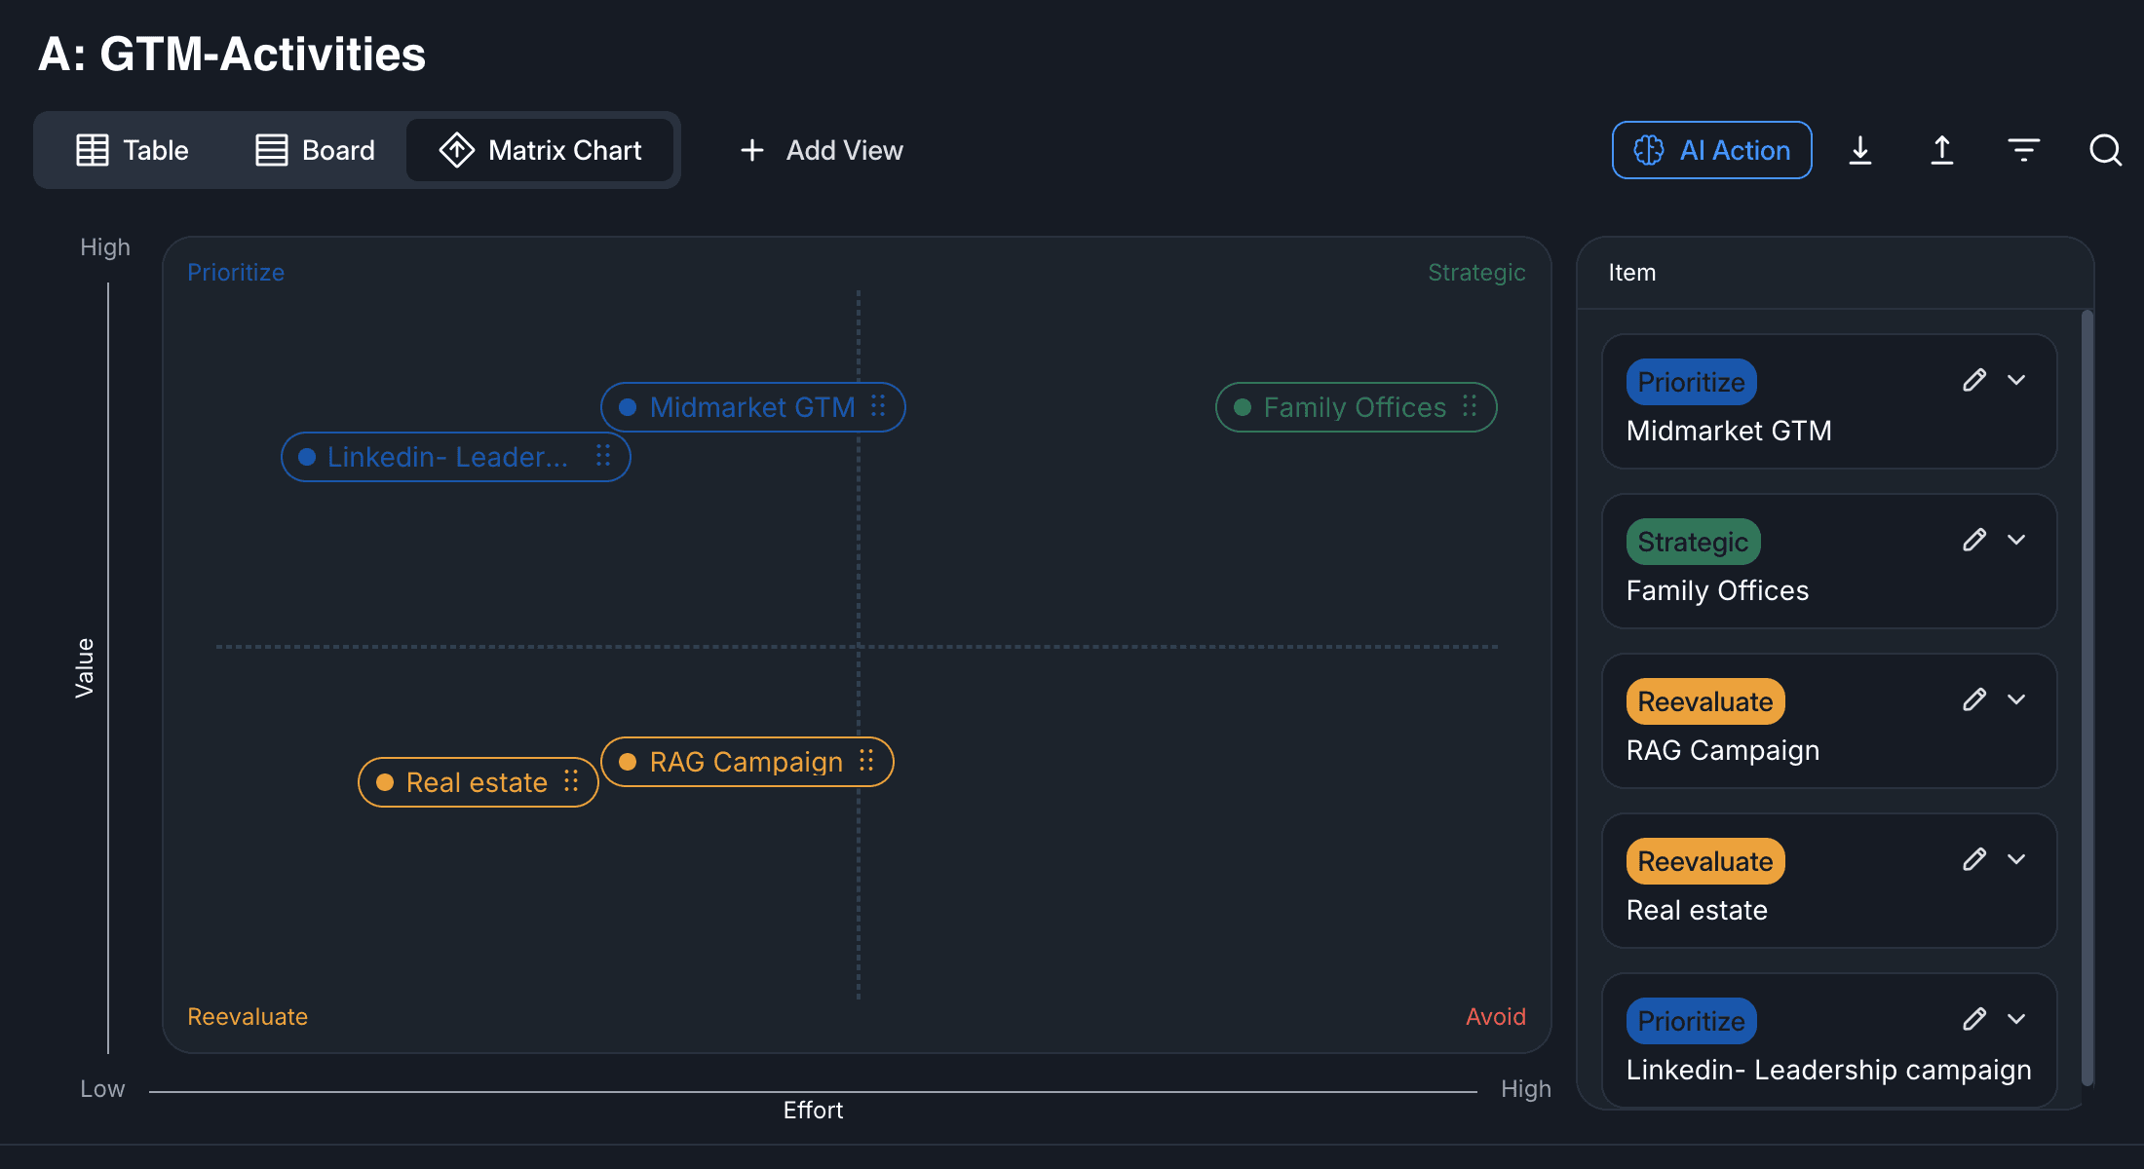2144x1169 pixels.
Task: Switch to the Board view tab
Action: pyautogui.click(x=315, y=150)
